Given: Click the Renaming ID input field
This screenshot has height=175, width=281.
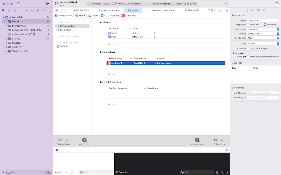Looking at the screenshot, I should 263,97.
